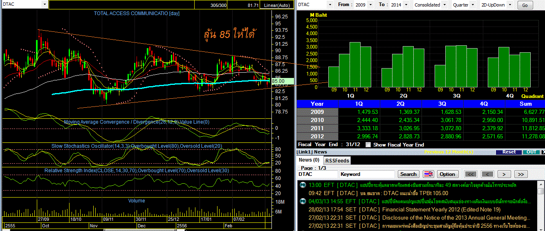
Task: Open the financial panel DTAC symbol dropdown
Action: tap(330, 5)
